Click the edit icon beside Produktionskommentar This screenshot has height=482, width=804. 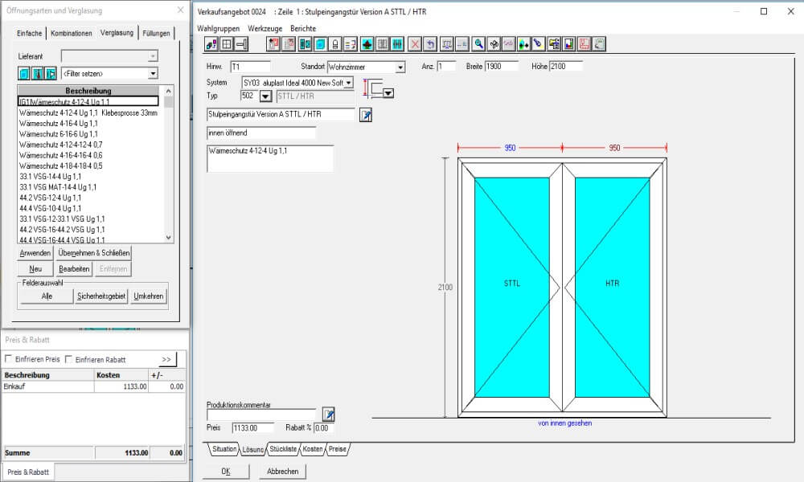328,415
